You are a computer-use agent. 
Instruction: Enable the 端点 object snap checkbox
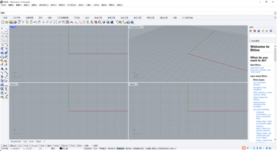tap(2, 146)
